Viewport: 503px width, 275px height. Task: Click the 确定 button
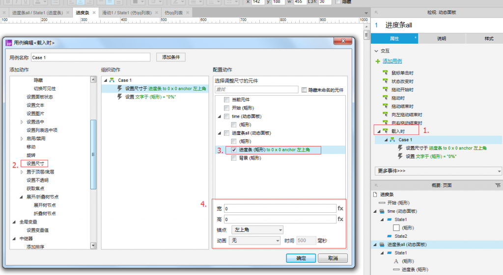coord(301,258)
